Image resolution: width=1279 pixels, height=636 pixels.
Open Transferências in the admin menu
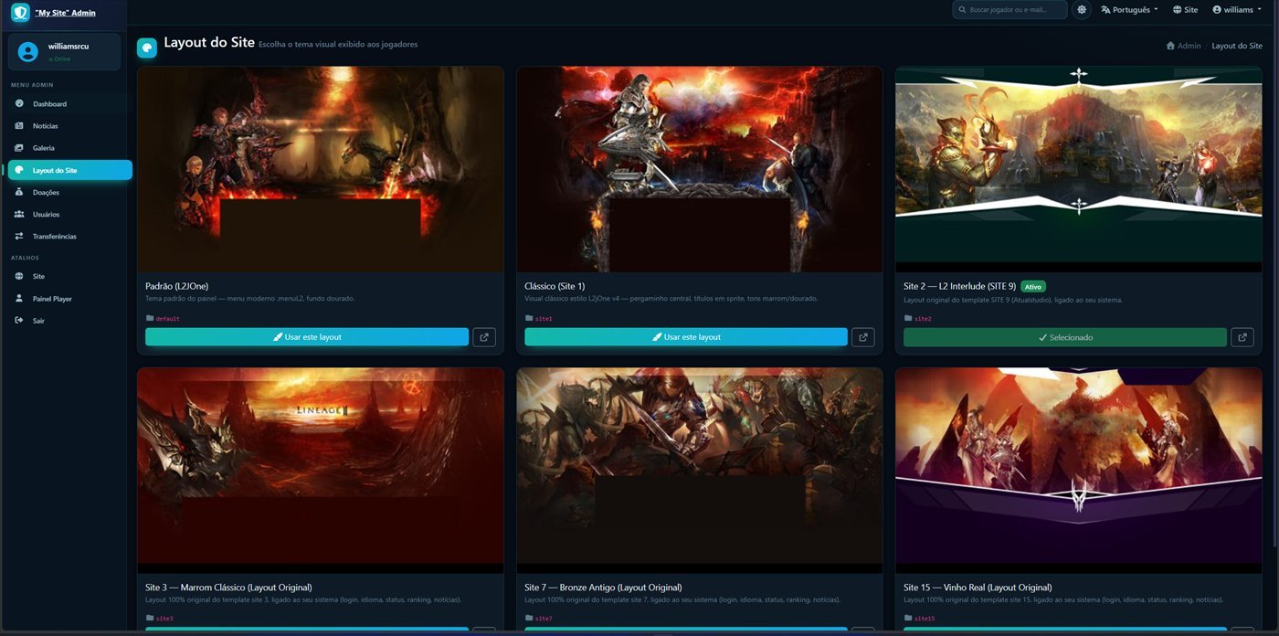(x=70, y=237)
